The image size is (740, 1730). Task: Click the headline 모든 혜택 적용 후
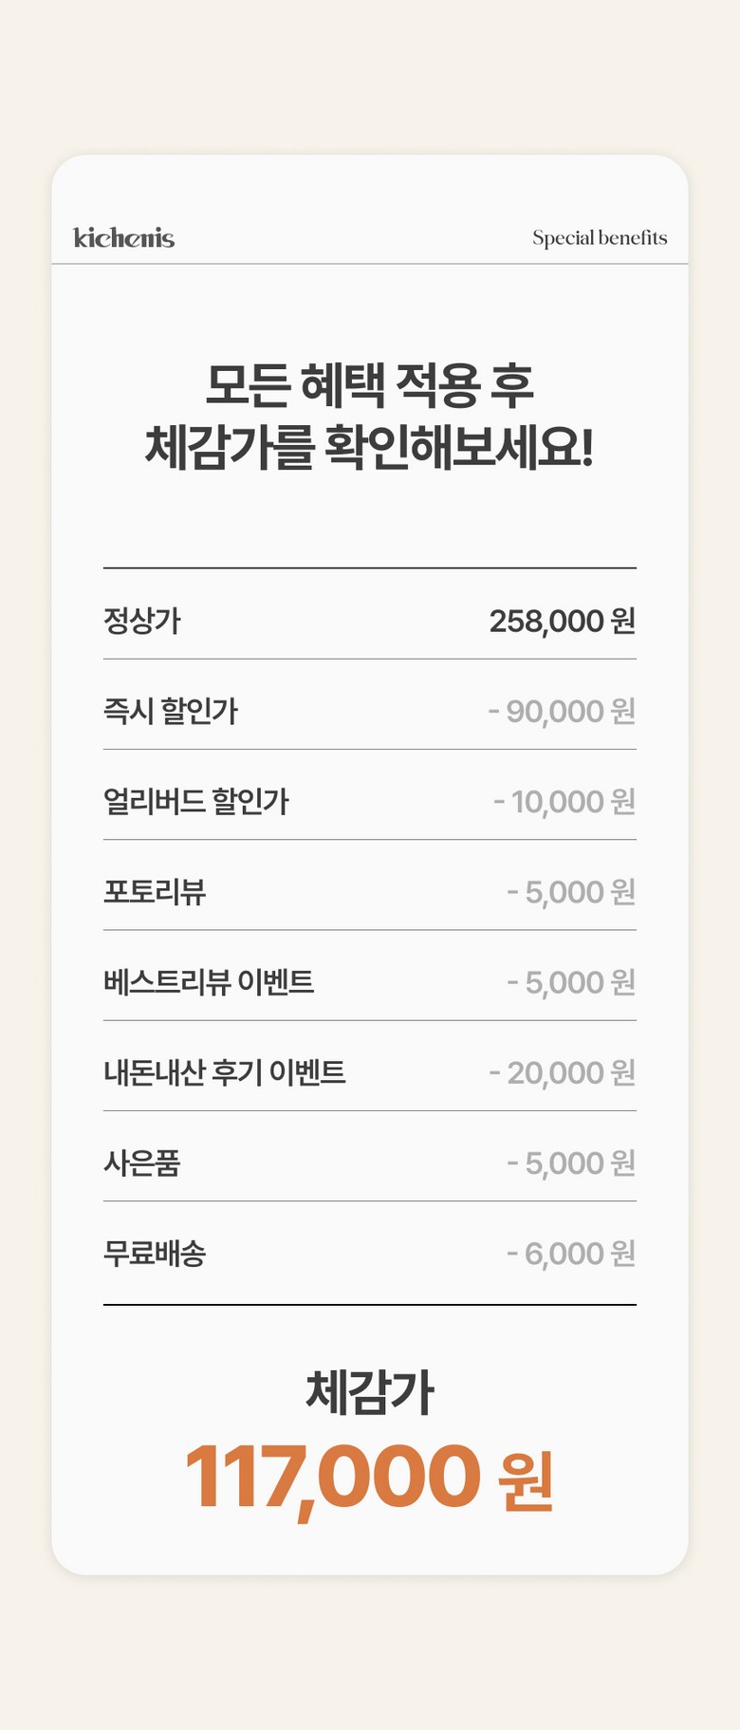(370, 386)
